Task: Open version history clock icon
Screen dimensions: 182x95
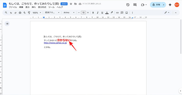Action: tap(128, 5)
